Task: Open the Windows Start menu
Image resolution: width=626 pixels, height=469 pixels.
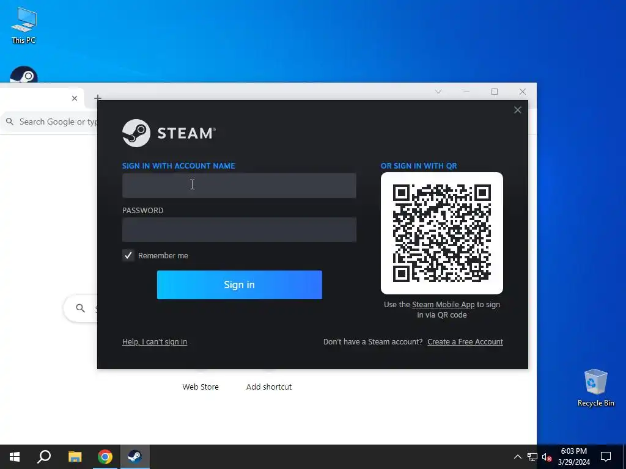Action: click(x=15, y=457)
